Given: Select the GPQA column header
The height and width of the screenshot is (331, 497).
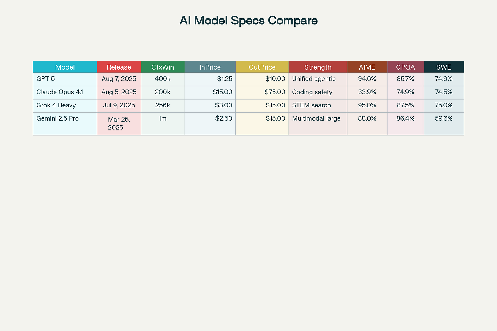Looking at the screenshot, I should [405, 67].
